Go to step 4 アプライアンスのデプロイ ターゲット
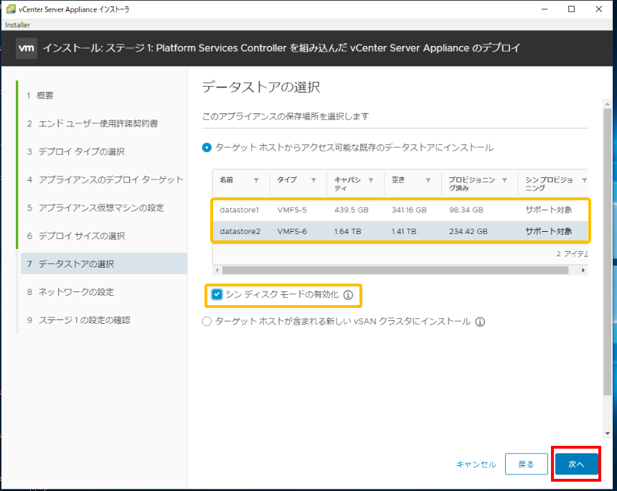 click(x=105, y=179)
